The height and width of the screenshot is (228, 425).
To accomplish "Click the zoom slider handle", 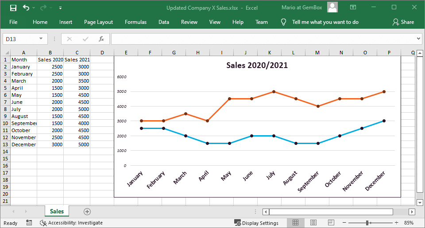I will point(367,223).
